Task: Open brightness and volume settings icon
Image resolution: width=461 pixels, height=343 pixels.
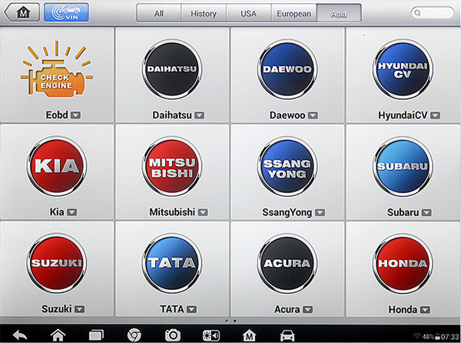Action: tap(211, 335)
